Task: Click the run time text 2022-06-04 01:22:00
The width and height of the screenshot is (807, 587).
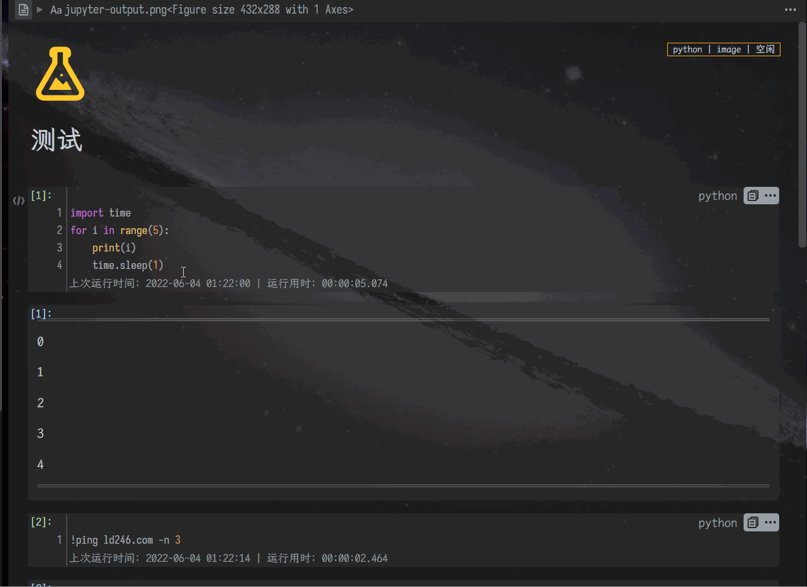Action: click(x=198, y=283)
